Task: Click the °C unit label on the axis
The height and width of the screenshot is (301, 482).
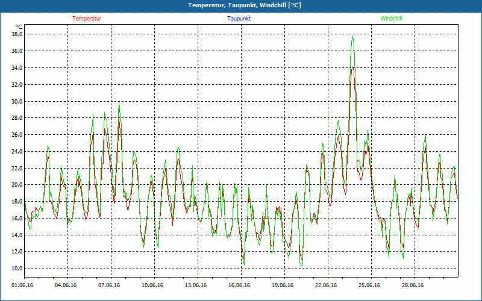Action: click(x=19, y=27)
